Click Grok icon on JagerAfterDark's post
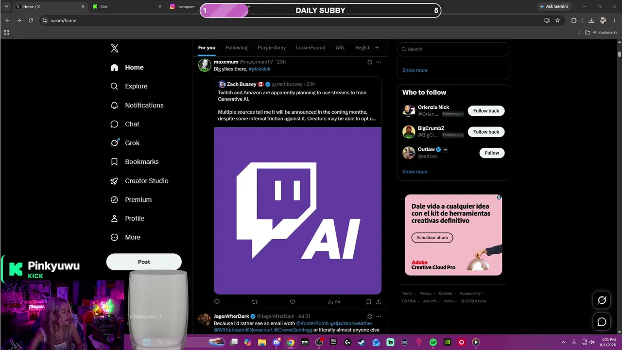 (370, 316)
